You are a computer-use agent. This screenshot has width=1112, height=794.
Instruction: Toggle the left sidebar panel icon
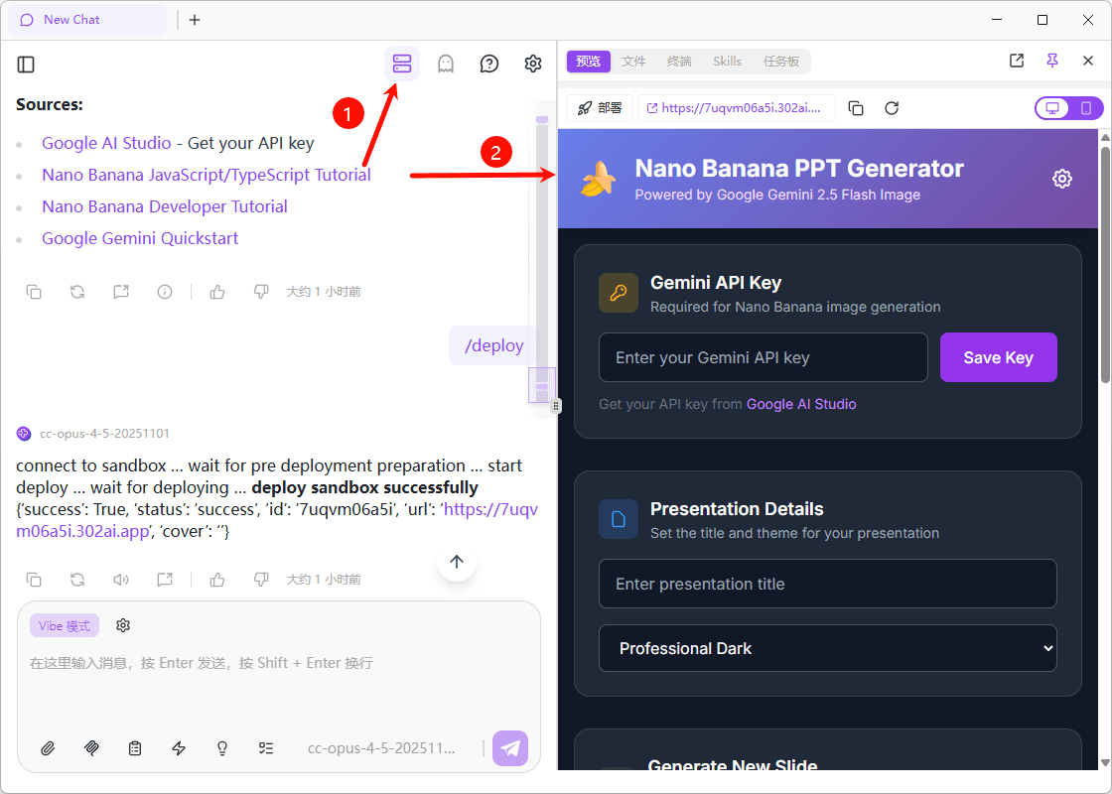click(27, 65)
